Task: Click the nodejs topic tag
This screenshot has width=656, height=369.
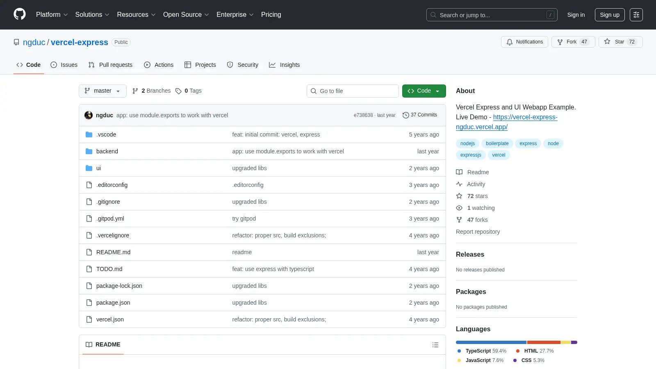Action: (467, 143)
